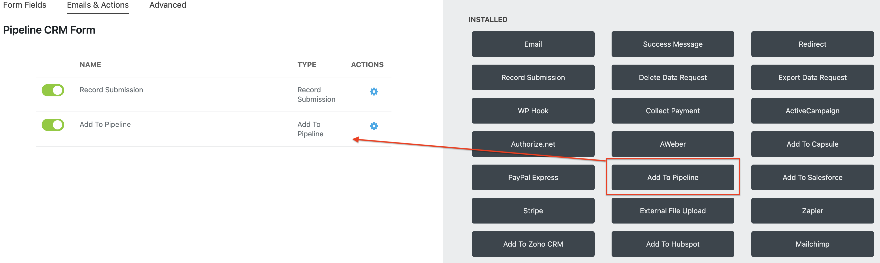Toggle off the Record Submission action
The width and height of the screenshot is (880, 263).
tap(53, 90)
